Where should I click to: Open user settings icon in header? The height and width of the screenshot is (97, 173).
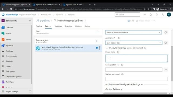click(x=163, y=15)
